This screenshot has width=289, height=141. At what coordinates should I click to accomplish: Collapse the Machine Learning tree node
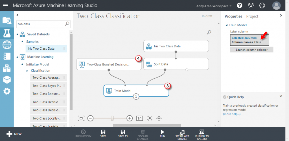(x=17, y=57)
